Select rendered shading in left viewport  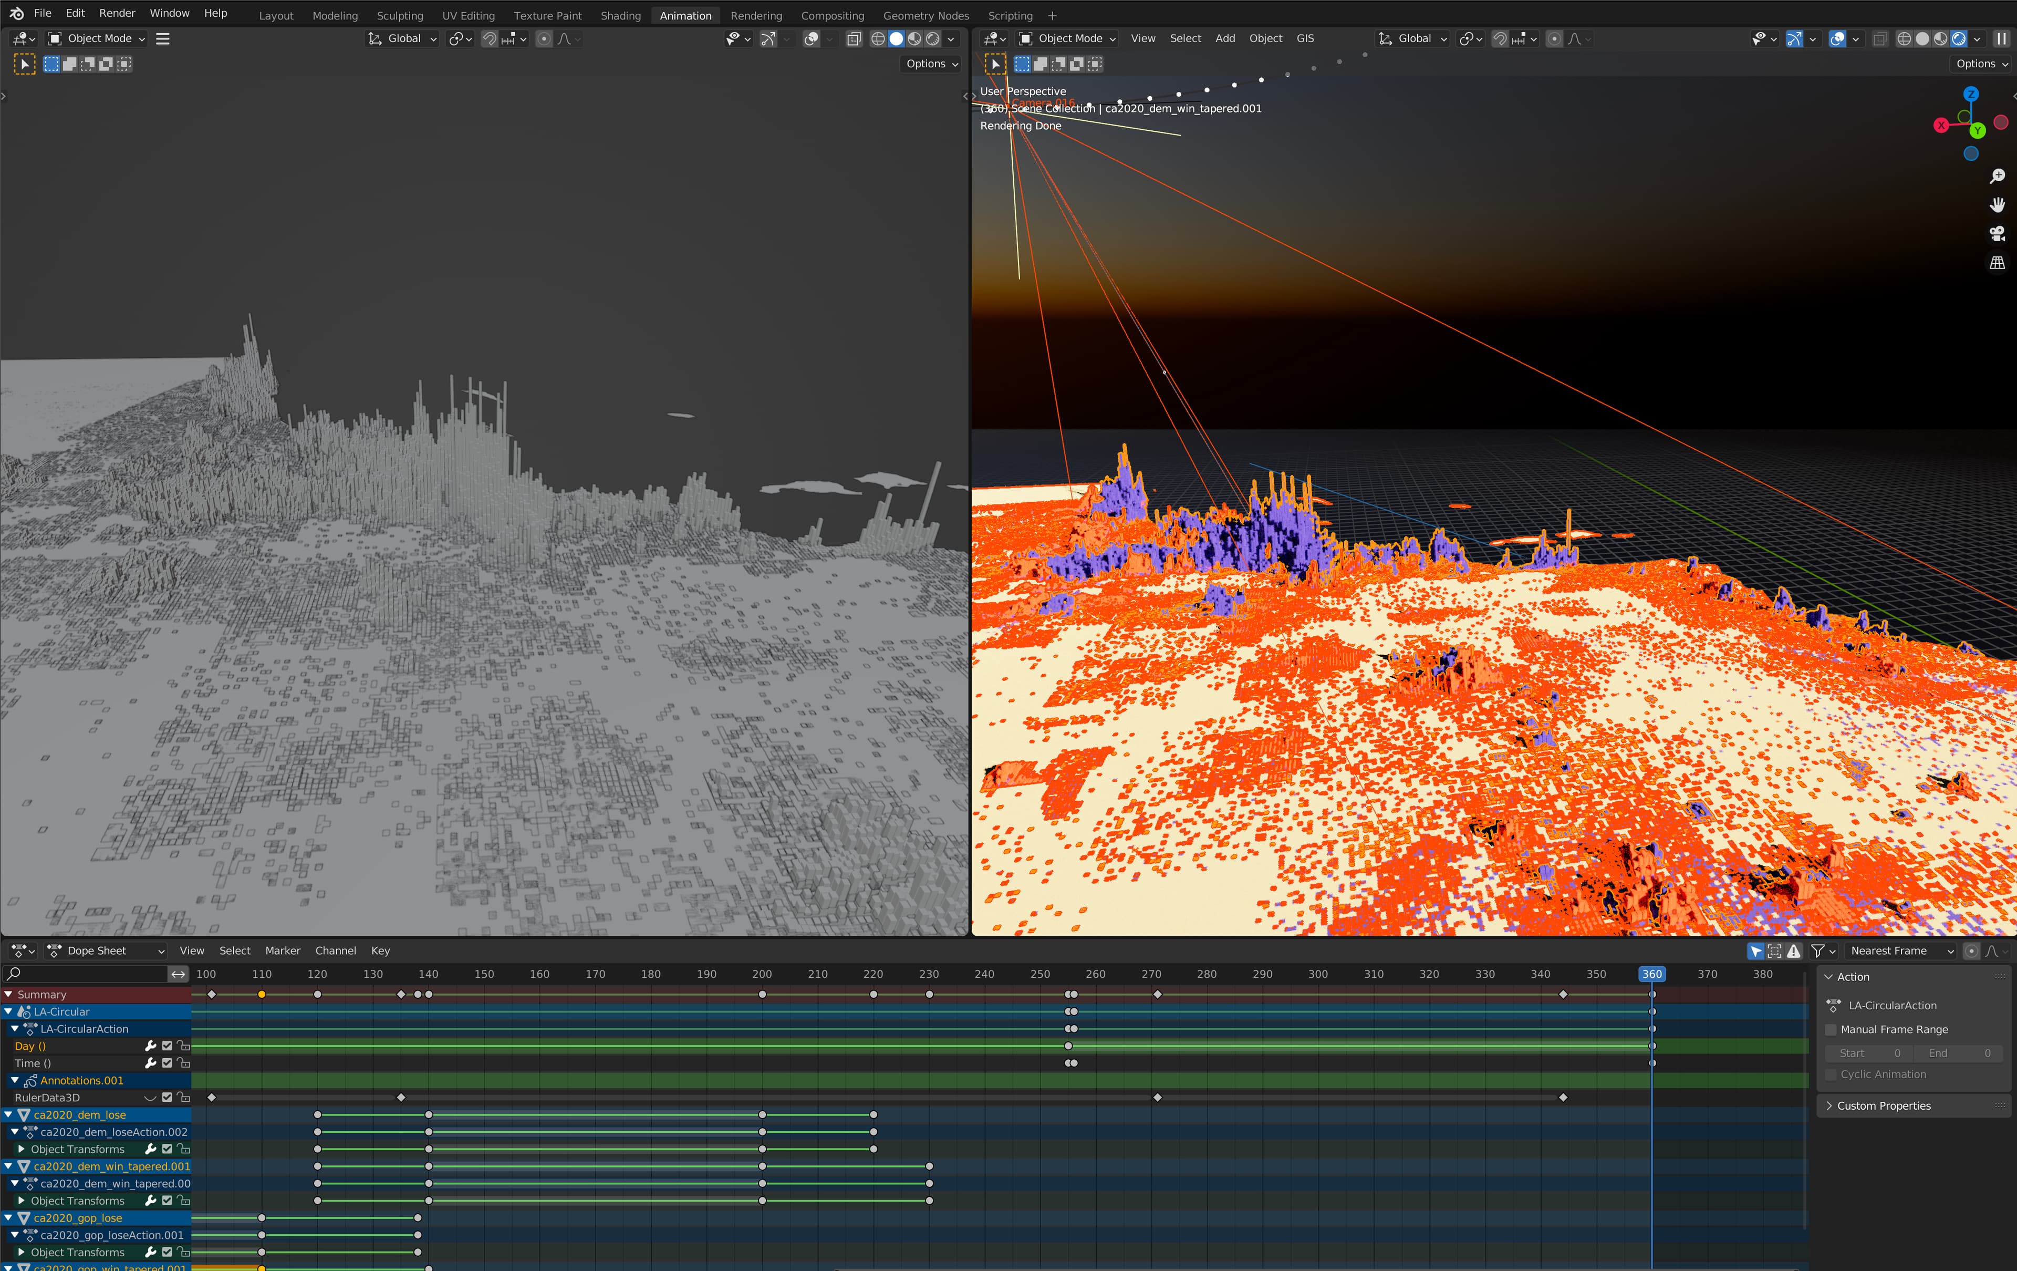click(933, 38)
